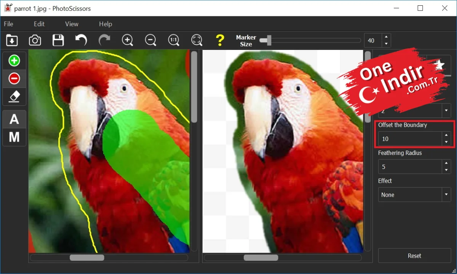Zoom out with the minus magnifier

click(150, 40)
